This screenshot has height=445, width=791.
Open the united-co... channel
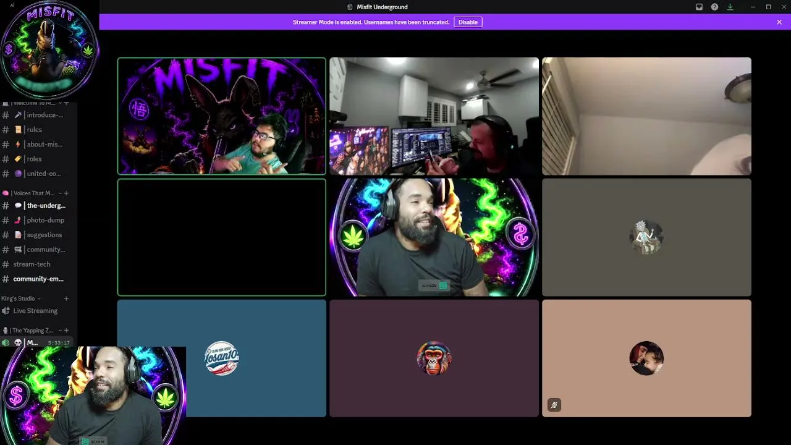(38, 174)
